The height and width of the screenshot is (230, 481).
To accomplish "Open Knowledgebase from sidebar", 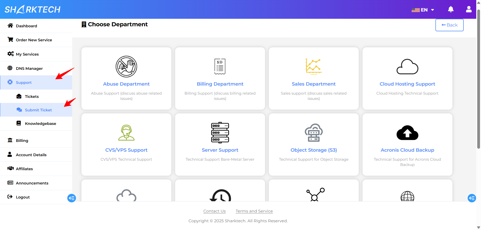I will [36, 123].
